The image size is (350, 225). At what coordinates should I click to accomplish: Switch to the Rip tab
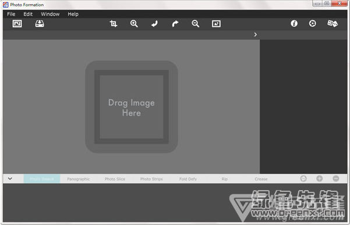click(225, 179)
